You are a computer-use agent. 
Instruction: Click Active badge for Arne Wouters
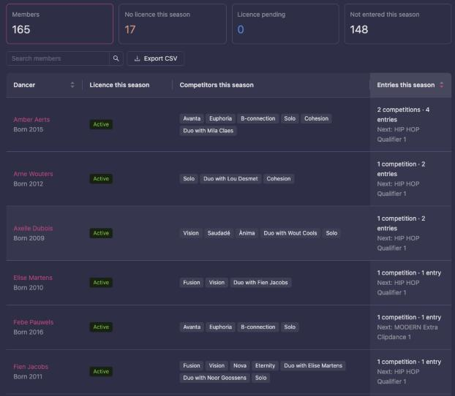[101, 179]
